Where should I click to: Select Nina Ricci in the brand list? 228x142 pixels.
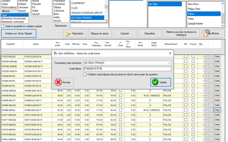click(204, 4)
